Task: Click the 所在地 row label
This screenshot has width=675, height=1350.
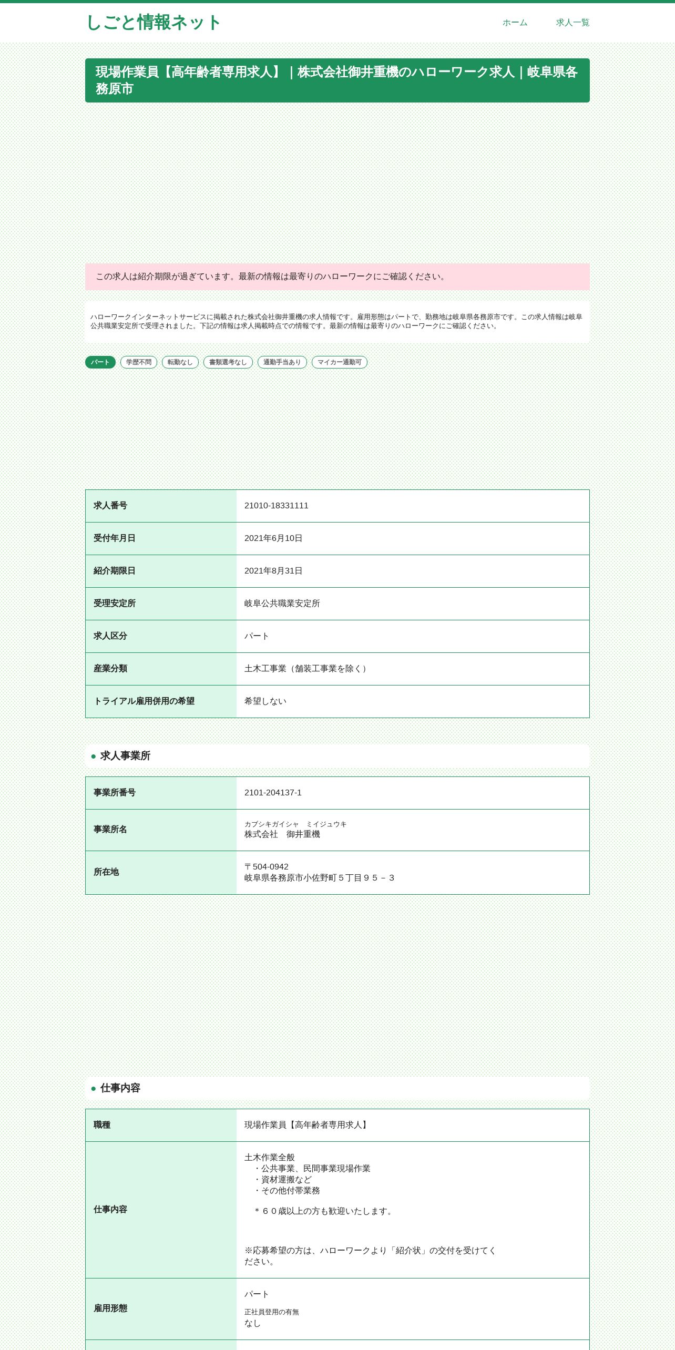Action: [106, 872]
